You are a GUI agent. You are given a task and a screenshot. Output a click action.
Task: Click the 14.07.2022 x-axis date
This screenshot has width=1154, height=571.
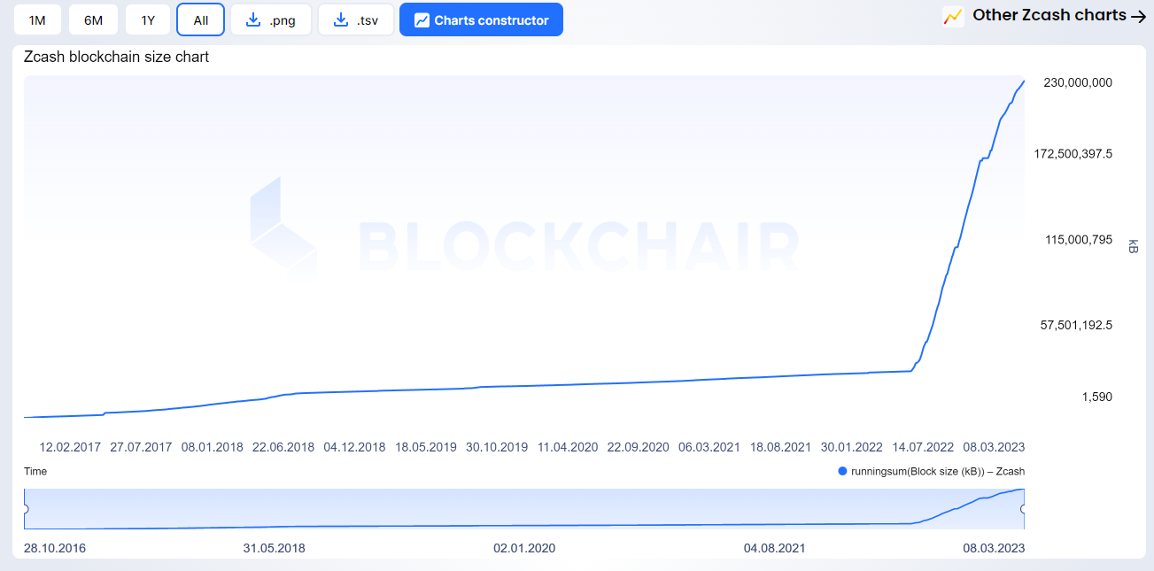[x=923, y=447]
